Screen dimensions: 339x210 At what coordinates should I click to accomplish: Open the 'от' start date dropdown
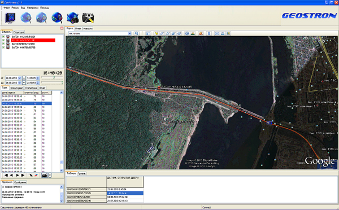(19, 78)
